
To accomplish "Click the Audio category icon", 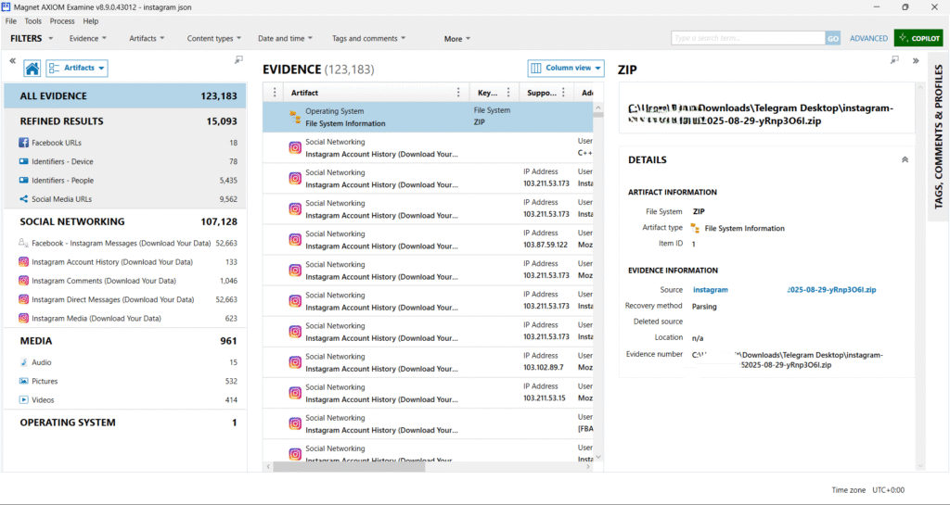I will 23,362.
